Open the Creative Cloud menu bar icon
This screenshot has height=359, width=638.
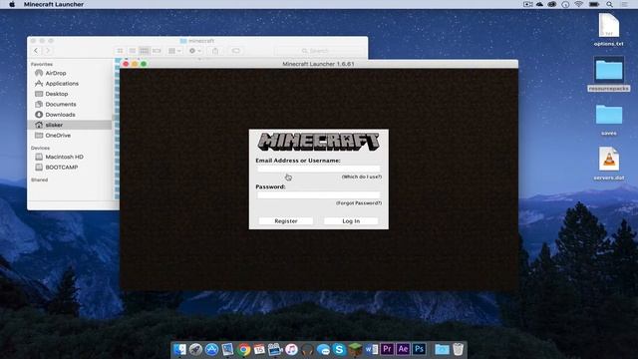pos(552,4)
